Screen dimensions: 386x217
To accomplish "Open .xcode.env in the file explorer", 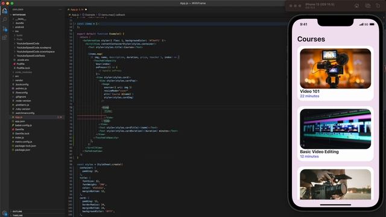I will pyautogui.click(x=23, y=60).
